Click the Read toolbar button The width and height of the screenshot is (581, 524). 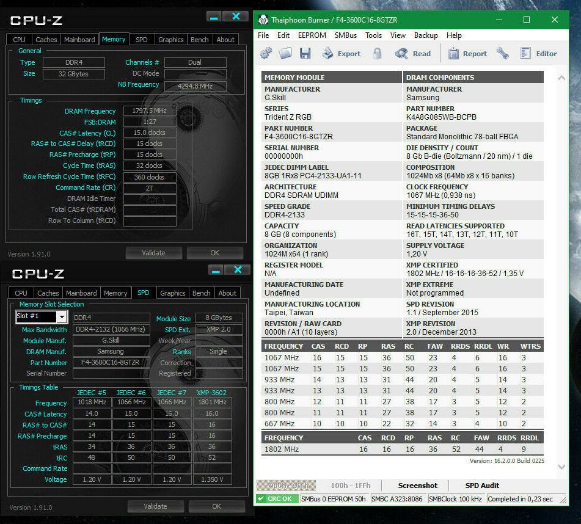click(413, 54)
